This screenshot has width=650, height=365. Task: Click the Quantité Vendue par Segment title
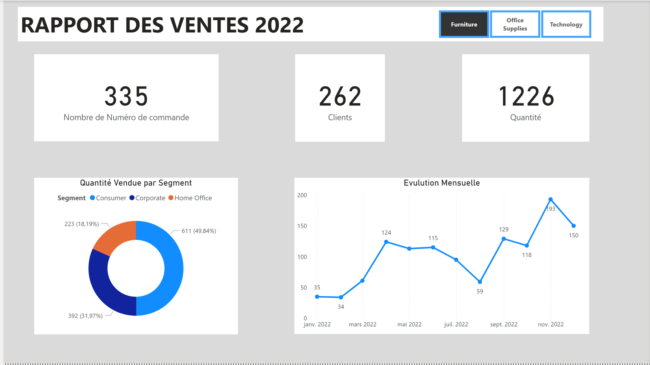(136, 183)
